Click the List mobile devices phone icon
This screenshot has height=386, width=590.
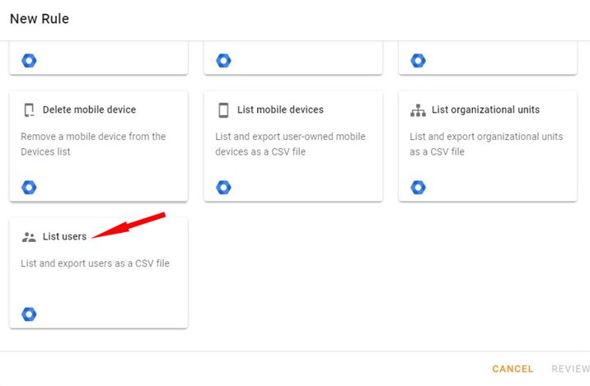pyautogui.click(x=223, y=110)
